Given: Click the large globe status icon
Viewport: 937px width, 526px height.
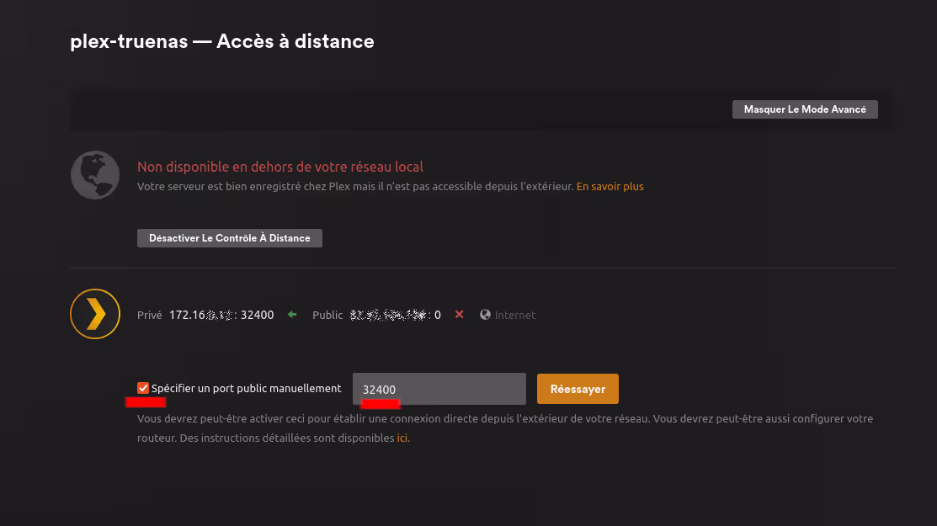Looking at the screenshot, I should tap(95, 175).
